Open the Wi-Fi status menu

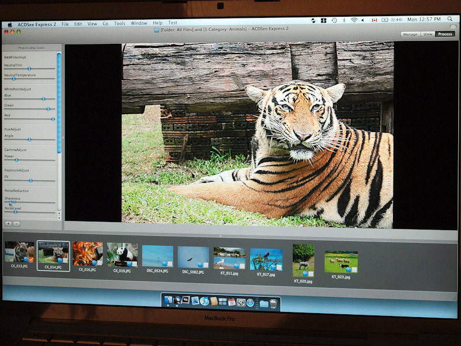click(x=354, y=20)
